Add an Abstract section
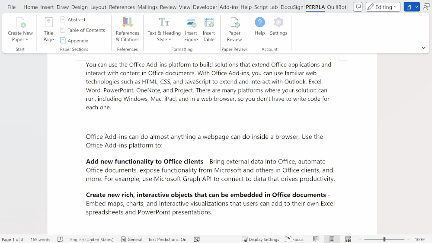The height and width of the screenshot is (243, 432). [73, 19]
